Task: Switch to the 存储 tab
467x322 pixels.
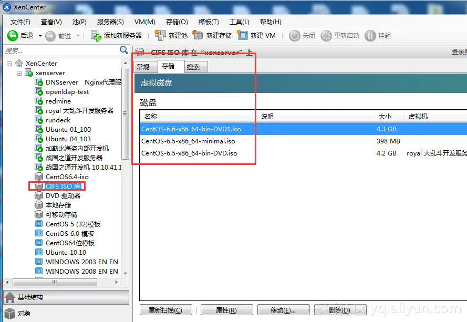Action: (x=170, y=66)
